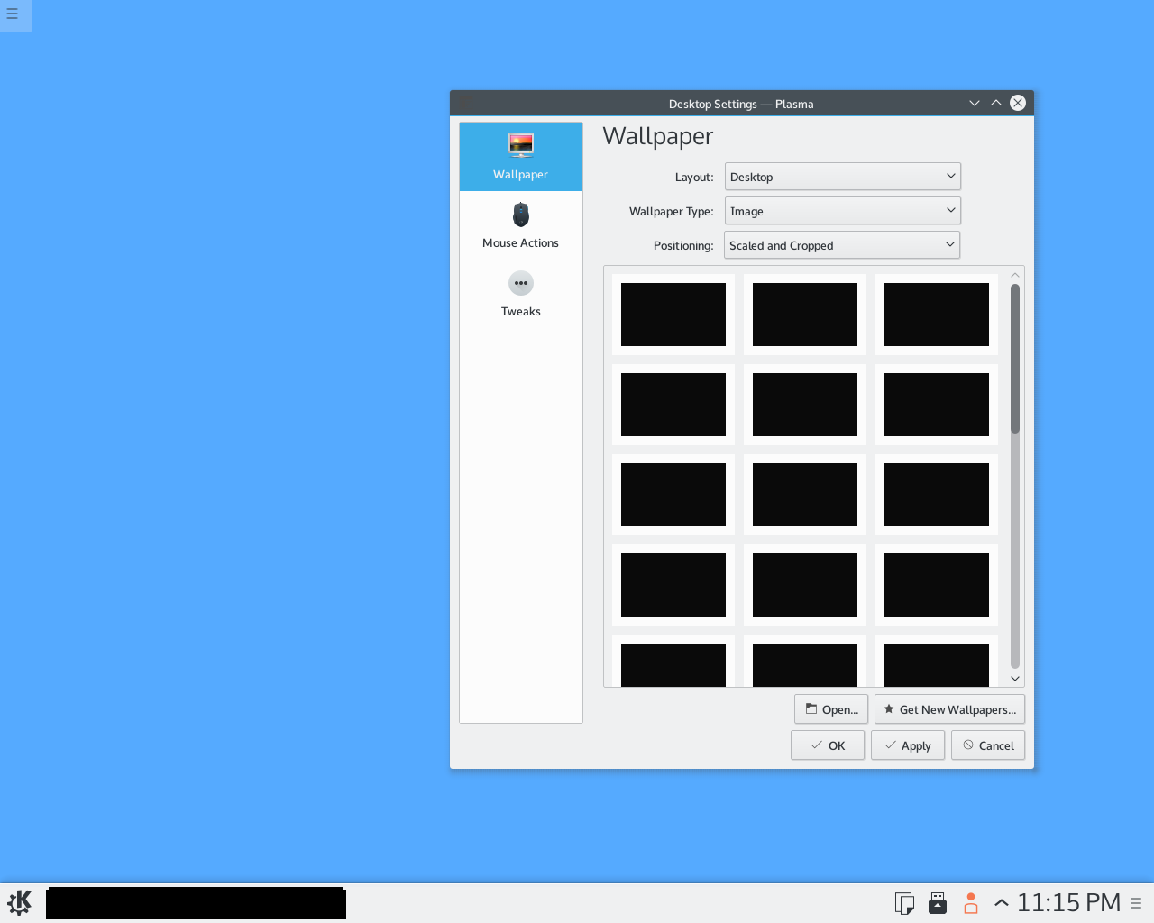Switch to Mouse Actions section
1154x923 pixels.
521,225
